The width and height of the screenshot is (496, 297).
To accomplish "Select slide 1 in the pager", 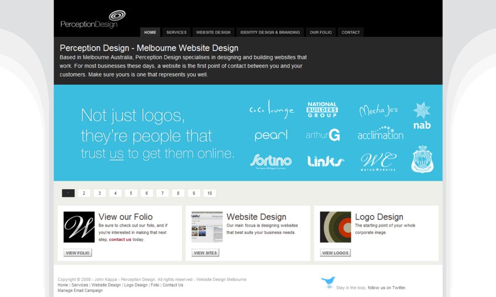I will click(x=68, y=193).
